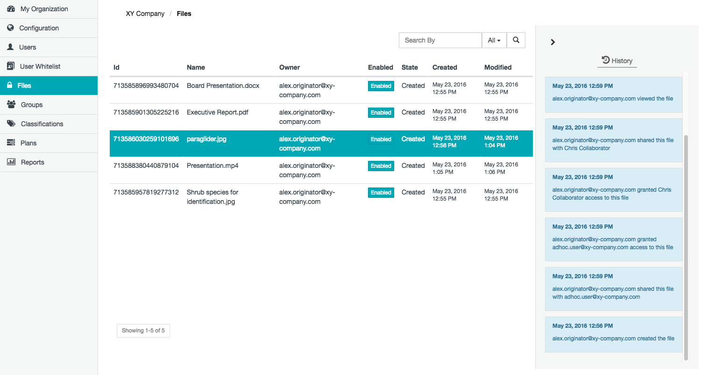This screenshot has width=715, height=375.
Task: Click the My Organization dashboard icon
Action: pos(11,9)
